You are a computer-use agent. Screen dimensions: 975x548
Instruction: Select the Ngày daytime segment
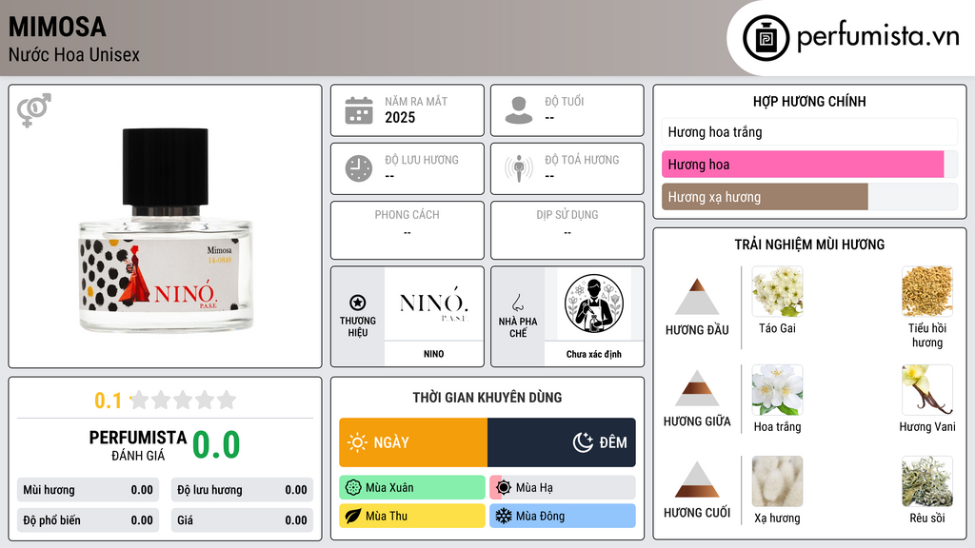413,442
